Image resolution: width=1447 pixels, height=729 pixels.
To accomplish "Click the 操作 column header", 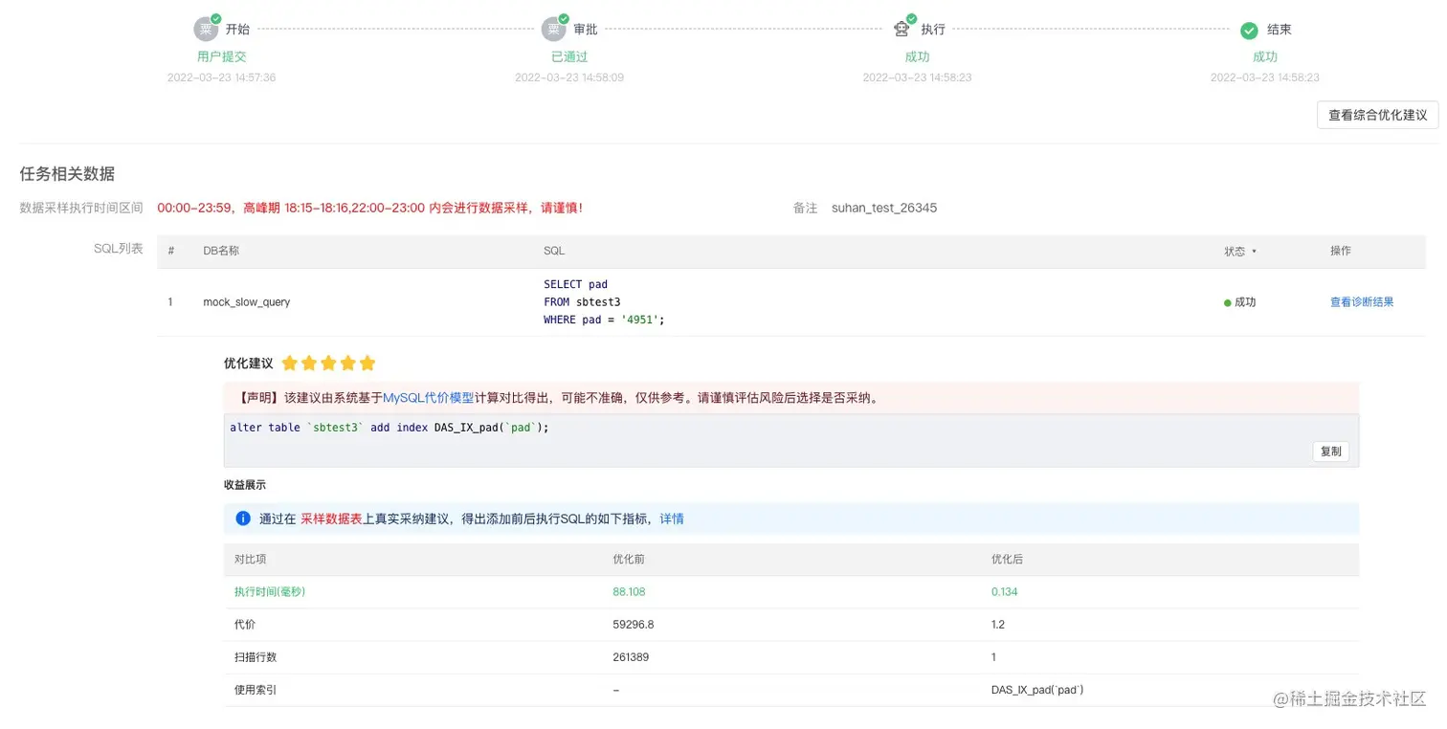I will (x=1341, y=252).
